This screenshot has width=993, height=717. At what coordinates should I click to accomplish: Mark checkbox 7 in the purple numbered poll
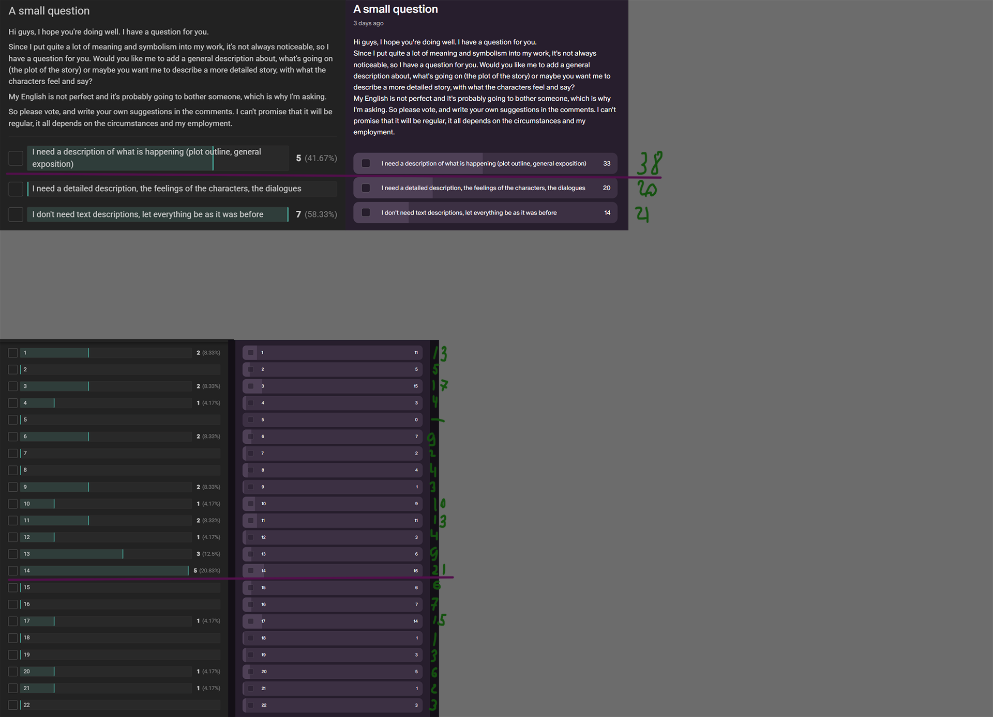pyautogui.click(x=251, y=454)
